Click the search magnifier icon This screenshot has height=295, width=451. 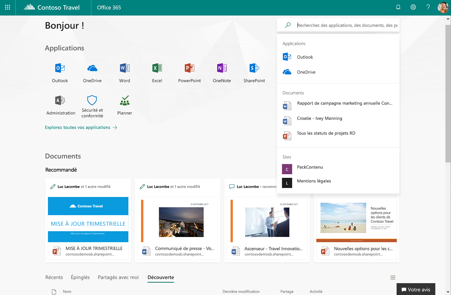[x=288, y=25]
